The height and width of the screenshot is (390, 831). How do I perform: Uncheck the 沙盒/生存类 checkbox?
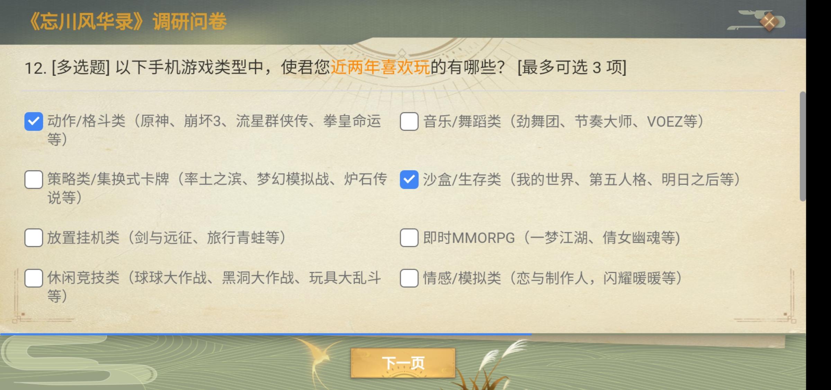coord(409,179)
